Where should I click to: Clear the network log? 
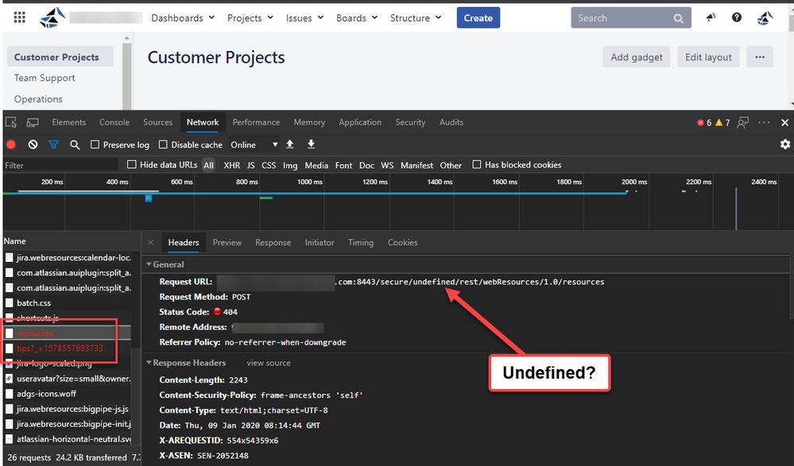click(33, 144)
